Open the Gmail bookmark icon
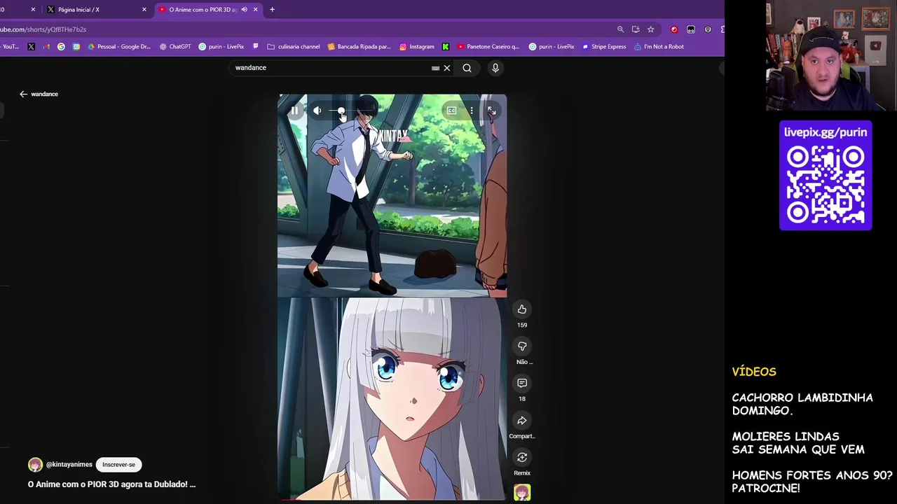The height and width of the screenshot is (504, 897). [46, 47]
